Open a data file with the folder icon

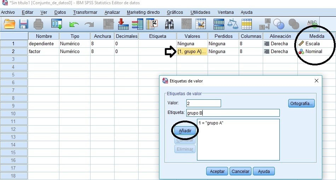point(10,24)
